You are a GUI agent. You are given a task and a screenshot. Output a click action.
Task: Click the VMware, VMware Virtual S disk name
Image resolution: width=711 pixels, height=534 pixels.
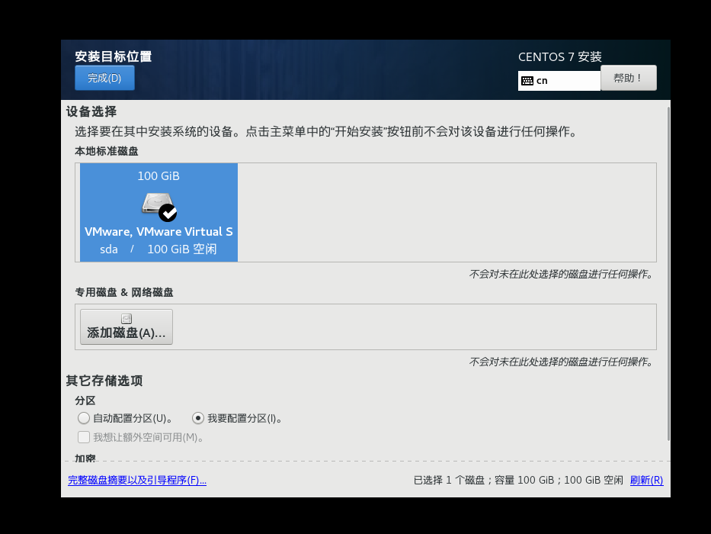tap(159, 232)
